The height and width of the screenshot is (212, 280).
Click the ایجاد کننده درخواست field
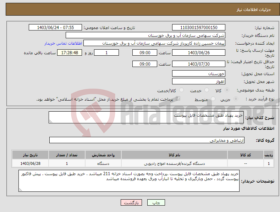tap(154, 43)
